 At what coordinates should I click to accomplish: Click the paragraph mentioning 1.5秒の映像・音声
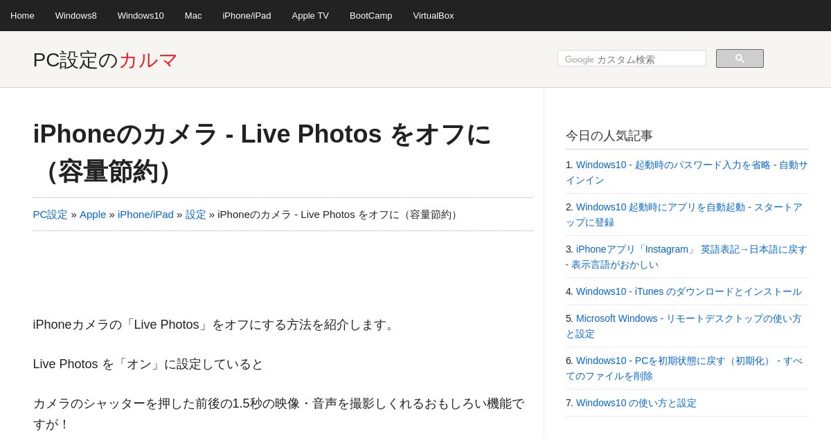[x=279, y=414]
